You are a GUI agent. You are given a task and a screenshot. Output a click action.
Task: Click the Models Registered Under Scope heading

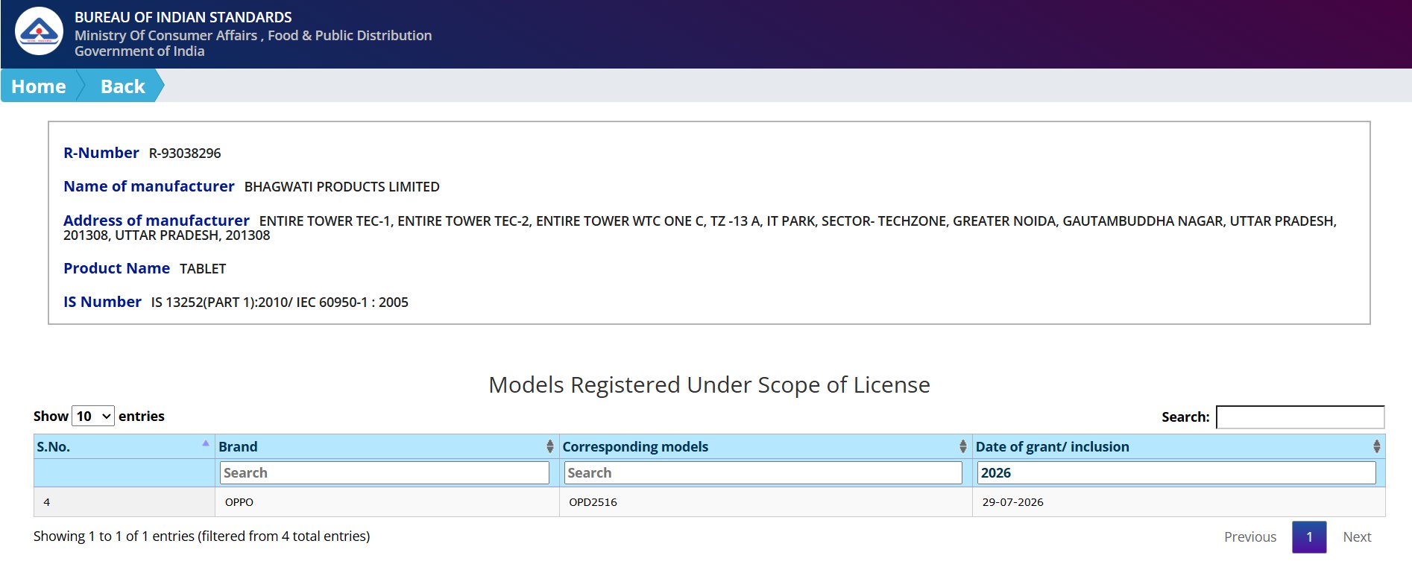pos(709,384)
